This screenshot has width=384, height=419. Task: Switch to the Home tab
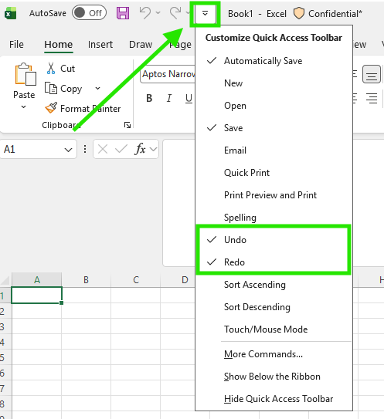[59, 44]
